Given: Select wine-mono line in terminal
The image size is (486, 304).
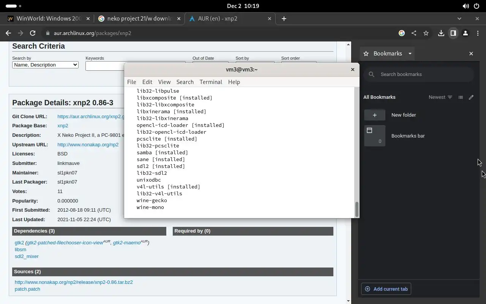Looking at the screenshot, I should (150, 207).
